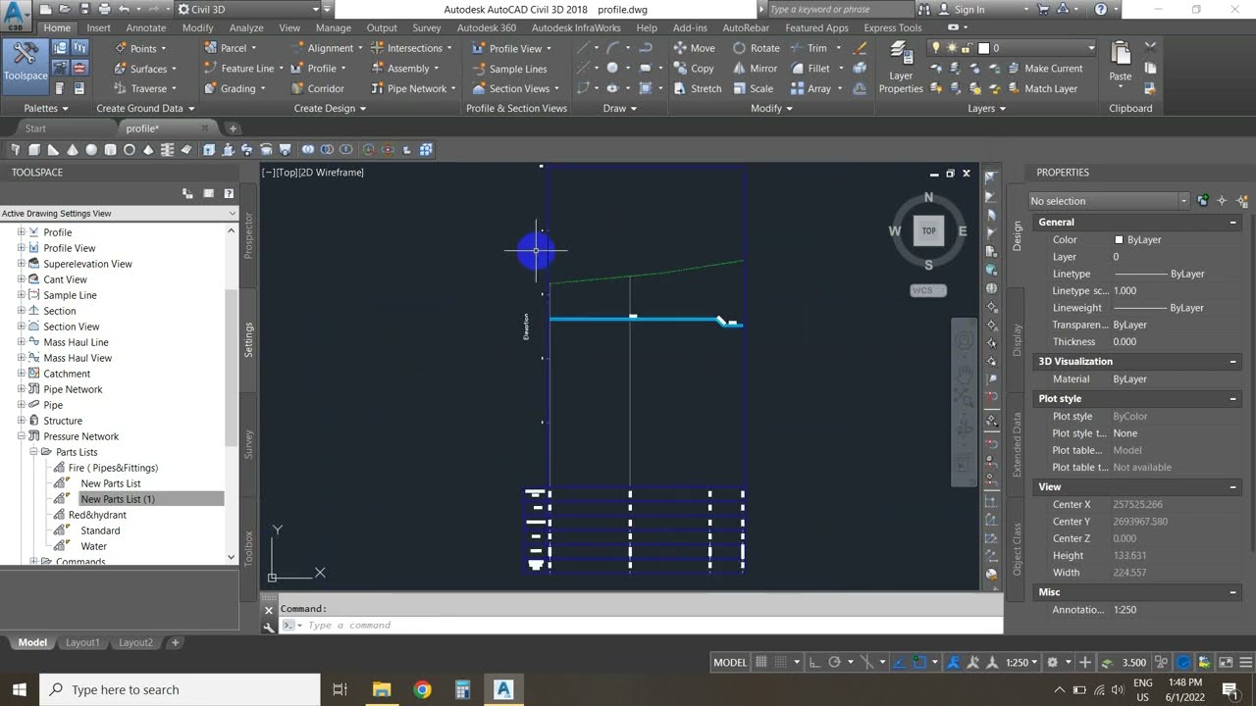Switch to the Layout1 tab
Viewport: 1256px width, 706px height.
(x=82, y=642)
